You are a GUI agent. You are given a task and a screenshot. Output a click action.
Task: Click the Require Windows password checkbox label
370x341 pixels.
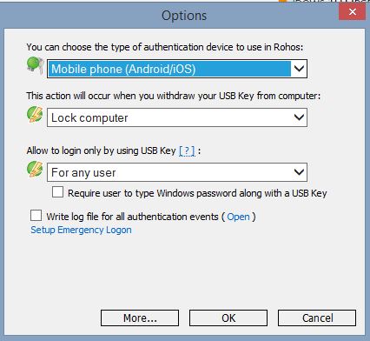pos(197,193)
